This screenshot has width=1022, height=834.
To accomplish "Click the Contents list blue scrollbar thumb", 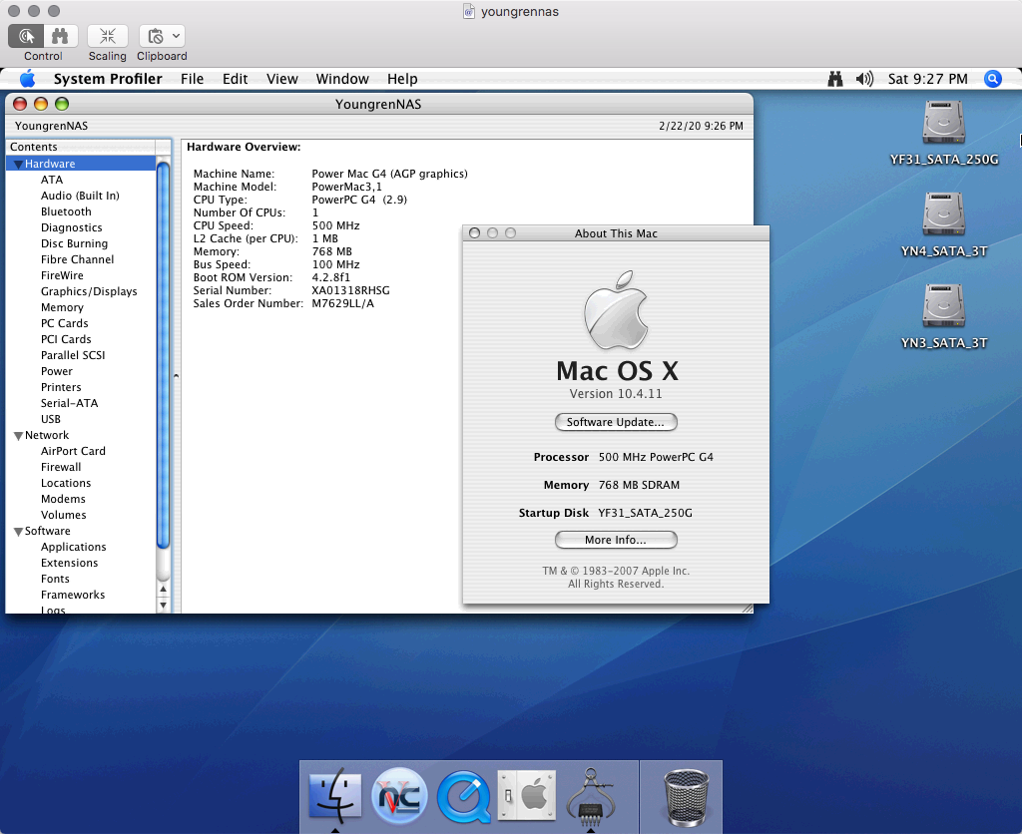I will click(x=163, y=355).
